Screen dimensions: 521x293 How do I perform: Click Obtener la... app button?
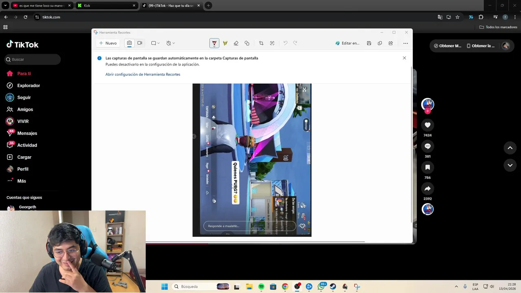pyautogui.click(x=481, y=46)
